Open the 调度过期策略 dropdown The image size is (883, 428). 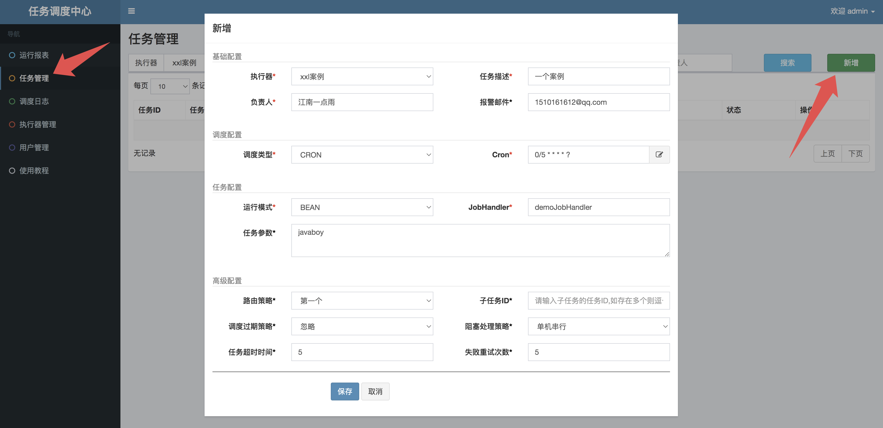coord(362,326)
